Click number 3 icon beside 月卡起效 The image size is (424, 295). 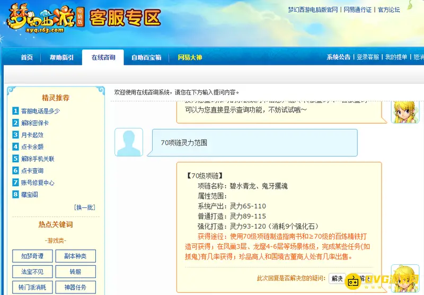click(15, 135)
